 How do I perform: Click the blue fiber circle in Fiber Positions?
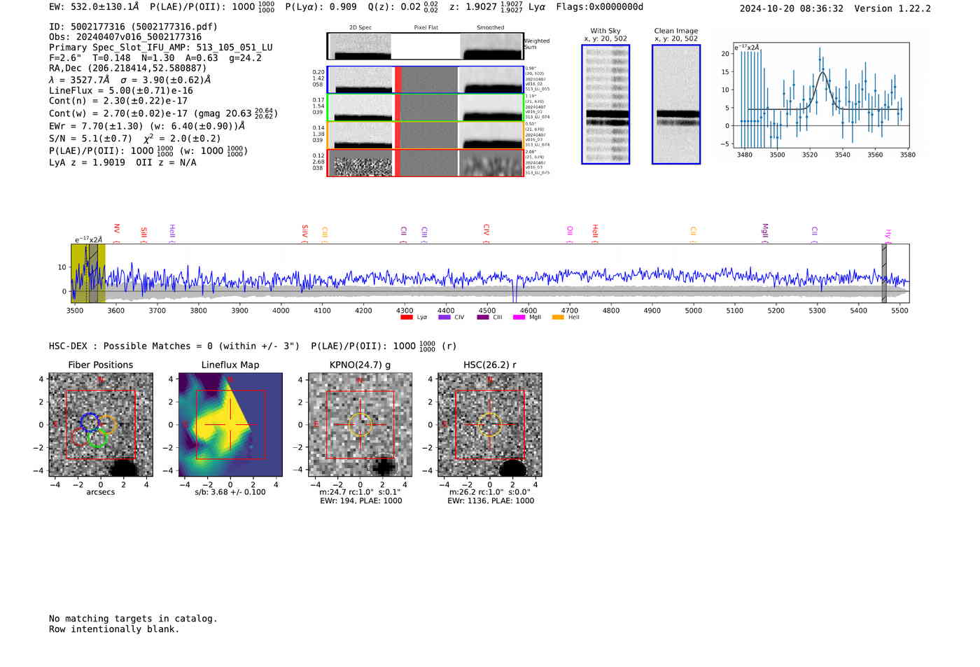point(90,421)
